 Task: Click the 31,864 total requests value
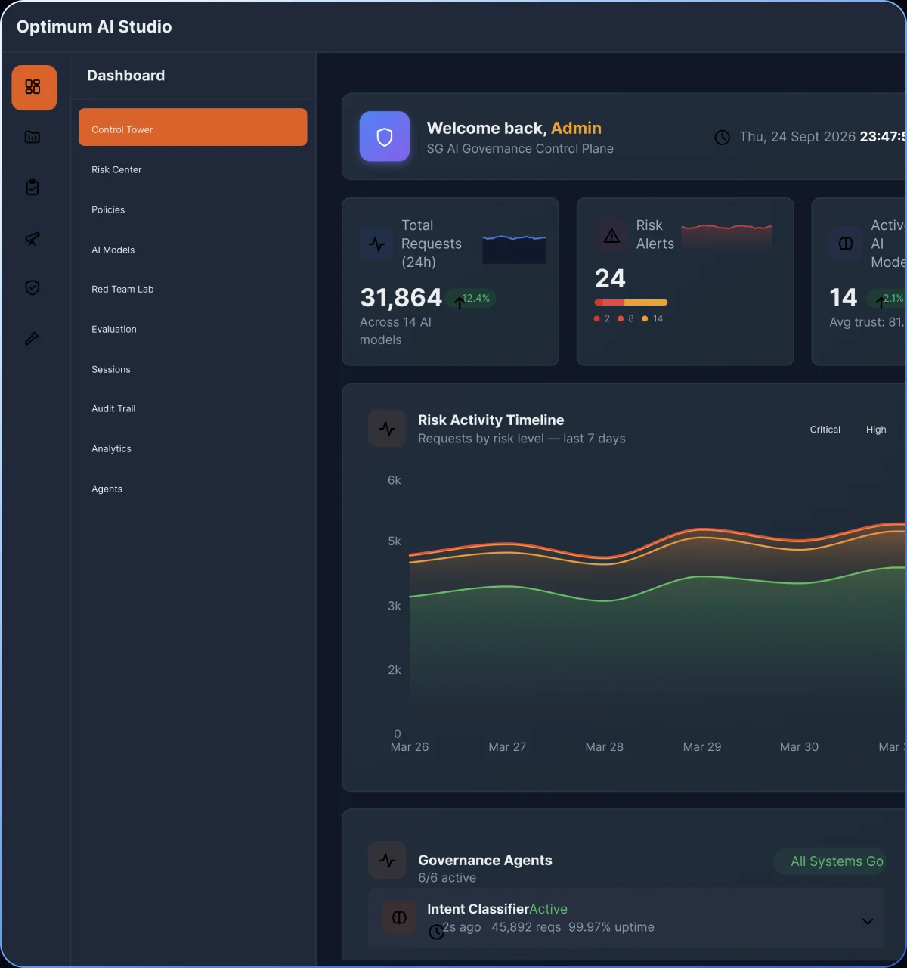pos(401,298)
